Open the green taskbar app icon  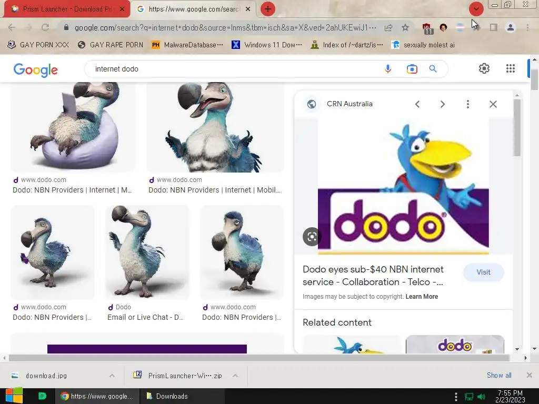[42, 396]
